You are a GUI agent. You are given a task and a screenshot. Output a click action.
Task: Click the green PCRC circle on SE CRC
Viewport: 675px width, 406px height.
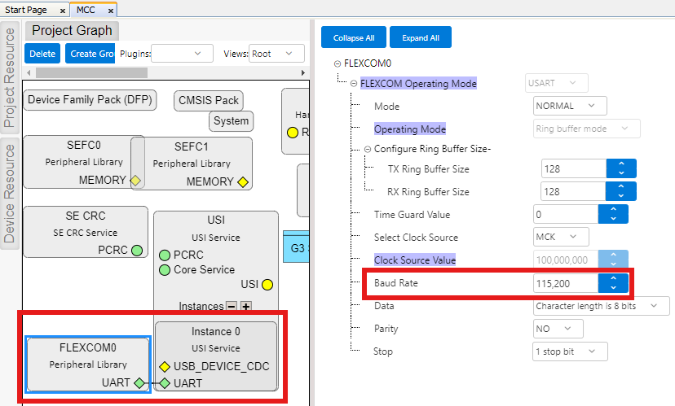pos(137,250)
